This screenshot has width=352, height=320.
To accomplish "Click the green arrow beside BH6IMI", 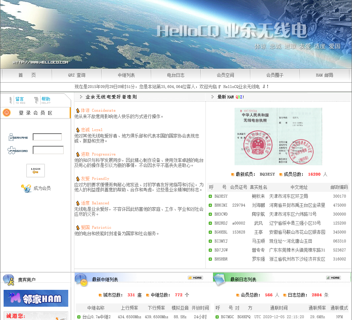I will click(210, 205).
